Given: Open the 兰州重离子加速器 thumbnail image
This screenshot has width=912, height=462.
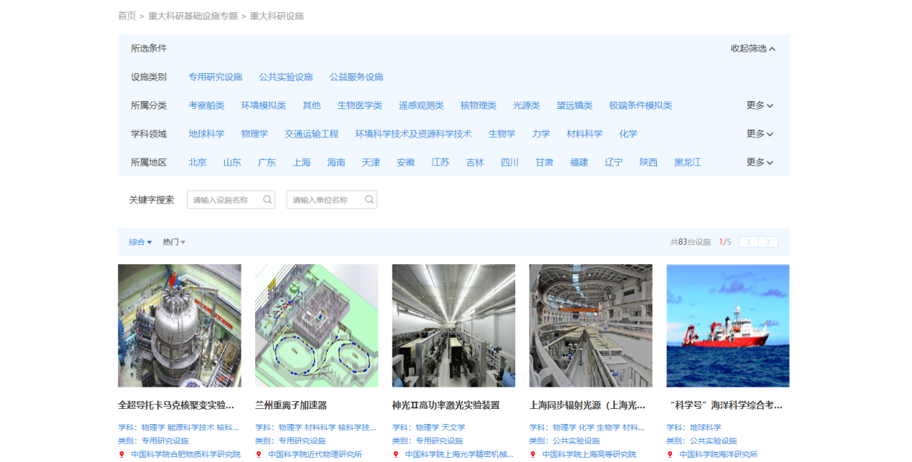Looking at the screenshot, I should (x=317, y=326).
